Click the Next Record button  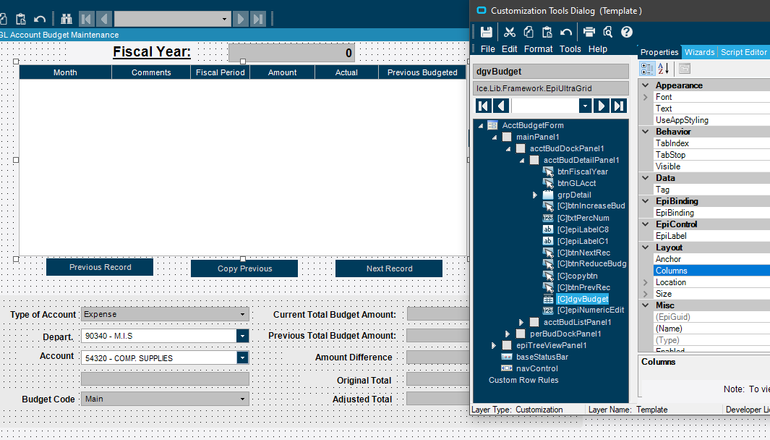pyautogui.click(x=389, y=268)
